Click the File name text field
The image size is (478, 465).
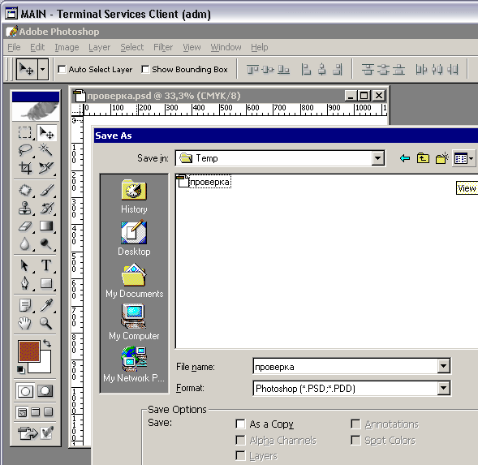pyautogui.click(x=346, y=366)
